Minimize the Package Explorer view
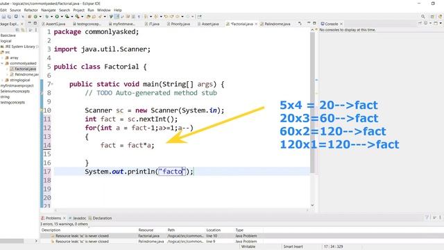The height and width of the screenshot is (250, 444). [29, 23]
